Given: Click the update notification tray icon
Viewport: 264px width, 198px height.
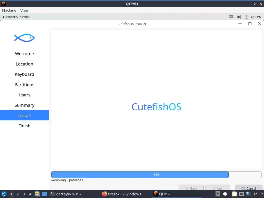Looking at the screenshot, I should [x=248, y=193].
